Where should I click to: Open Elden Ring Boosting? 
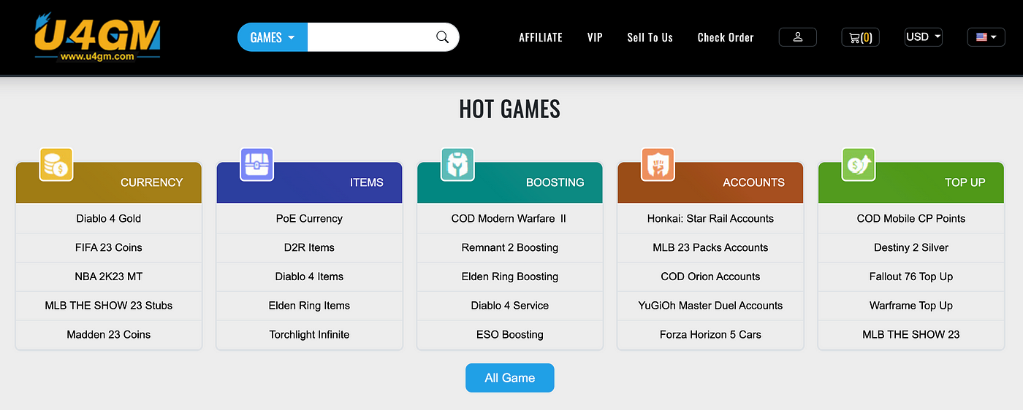tap(510, 276)
